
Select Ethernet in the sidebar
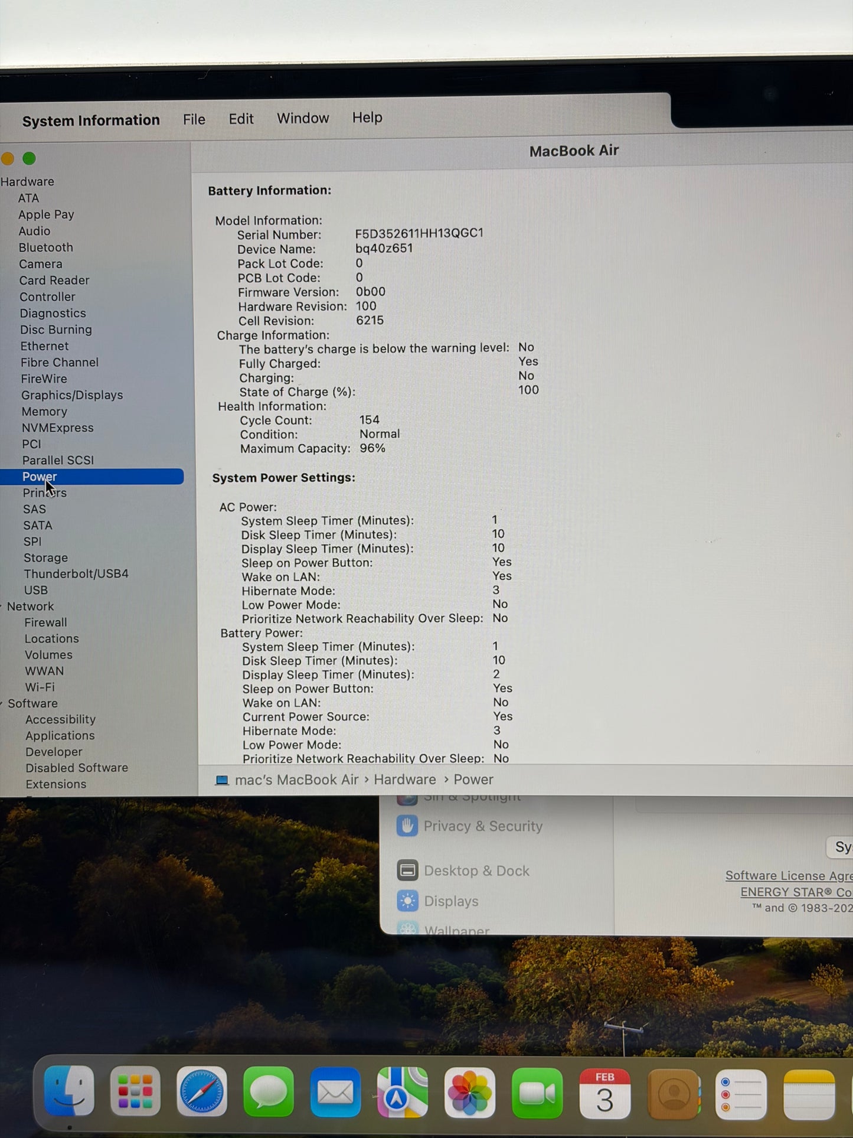44,346
